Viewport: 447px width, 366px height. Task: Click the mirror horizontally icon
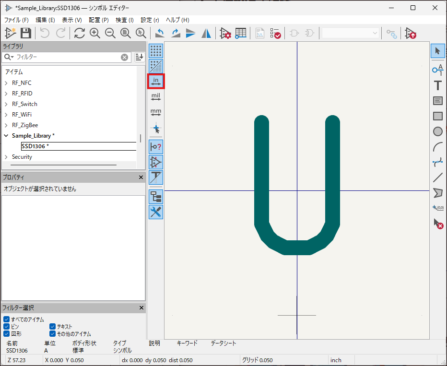pyautogui.click(x=206, y=33)
